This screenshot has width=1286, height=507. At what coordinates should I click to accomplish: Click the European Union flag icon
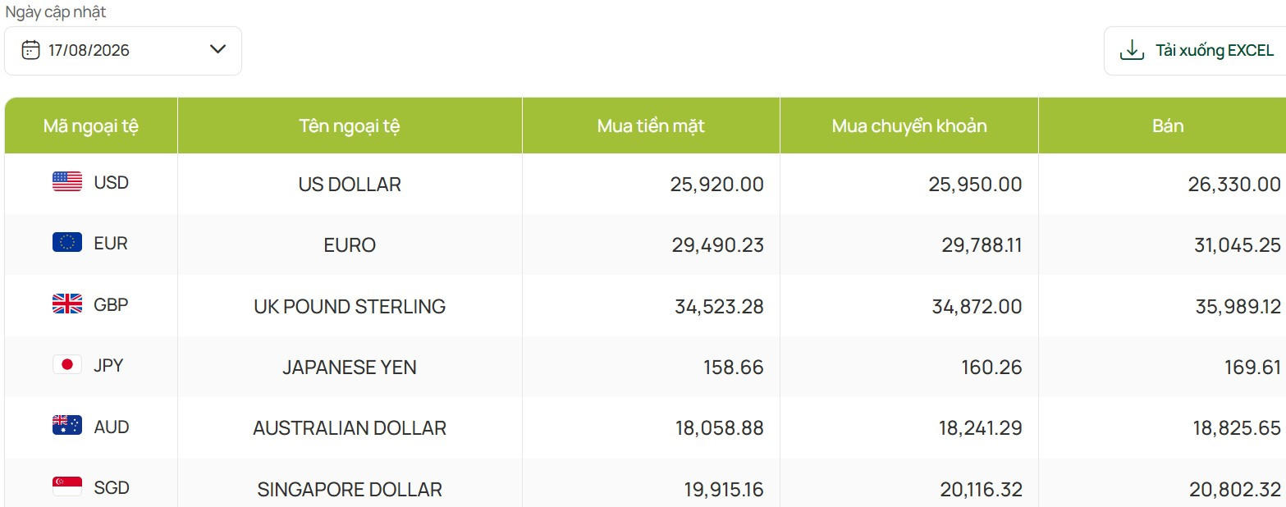[67, 243]
